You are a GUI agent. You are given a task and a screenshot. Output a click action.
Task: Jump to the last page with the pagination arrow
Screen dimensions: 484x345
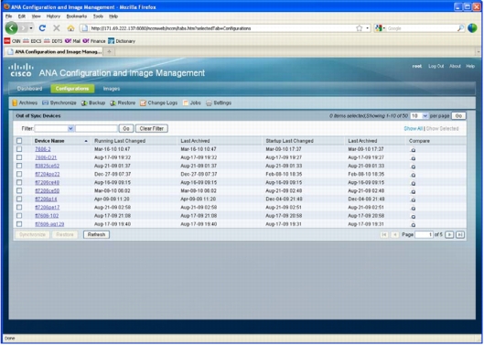(460, 235)
